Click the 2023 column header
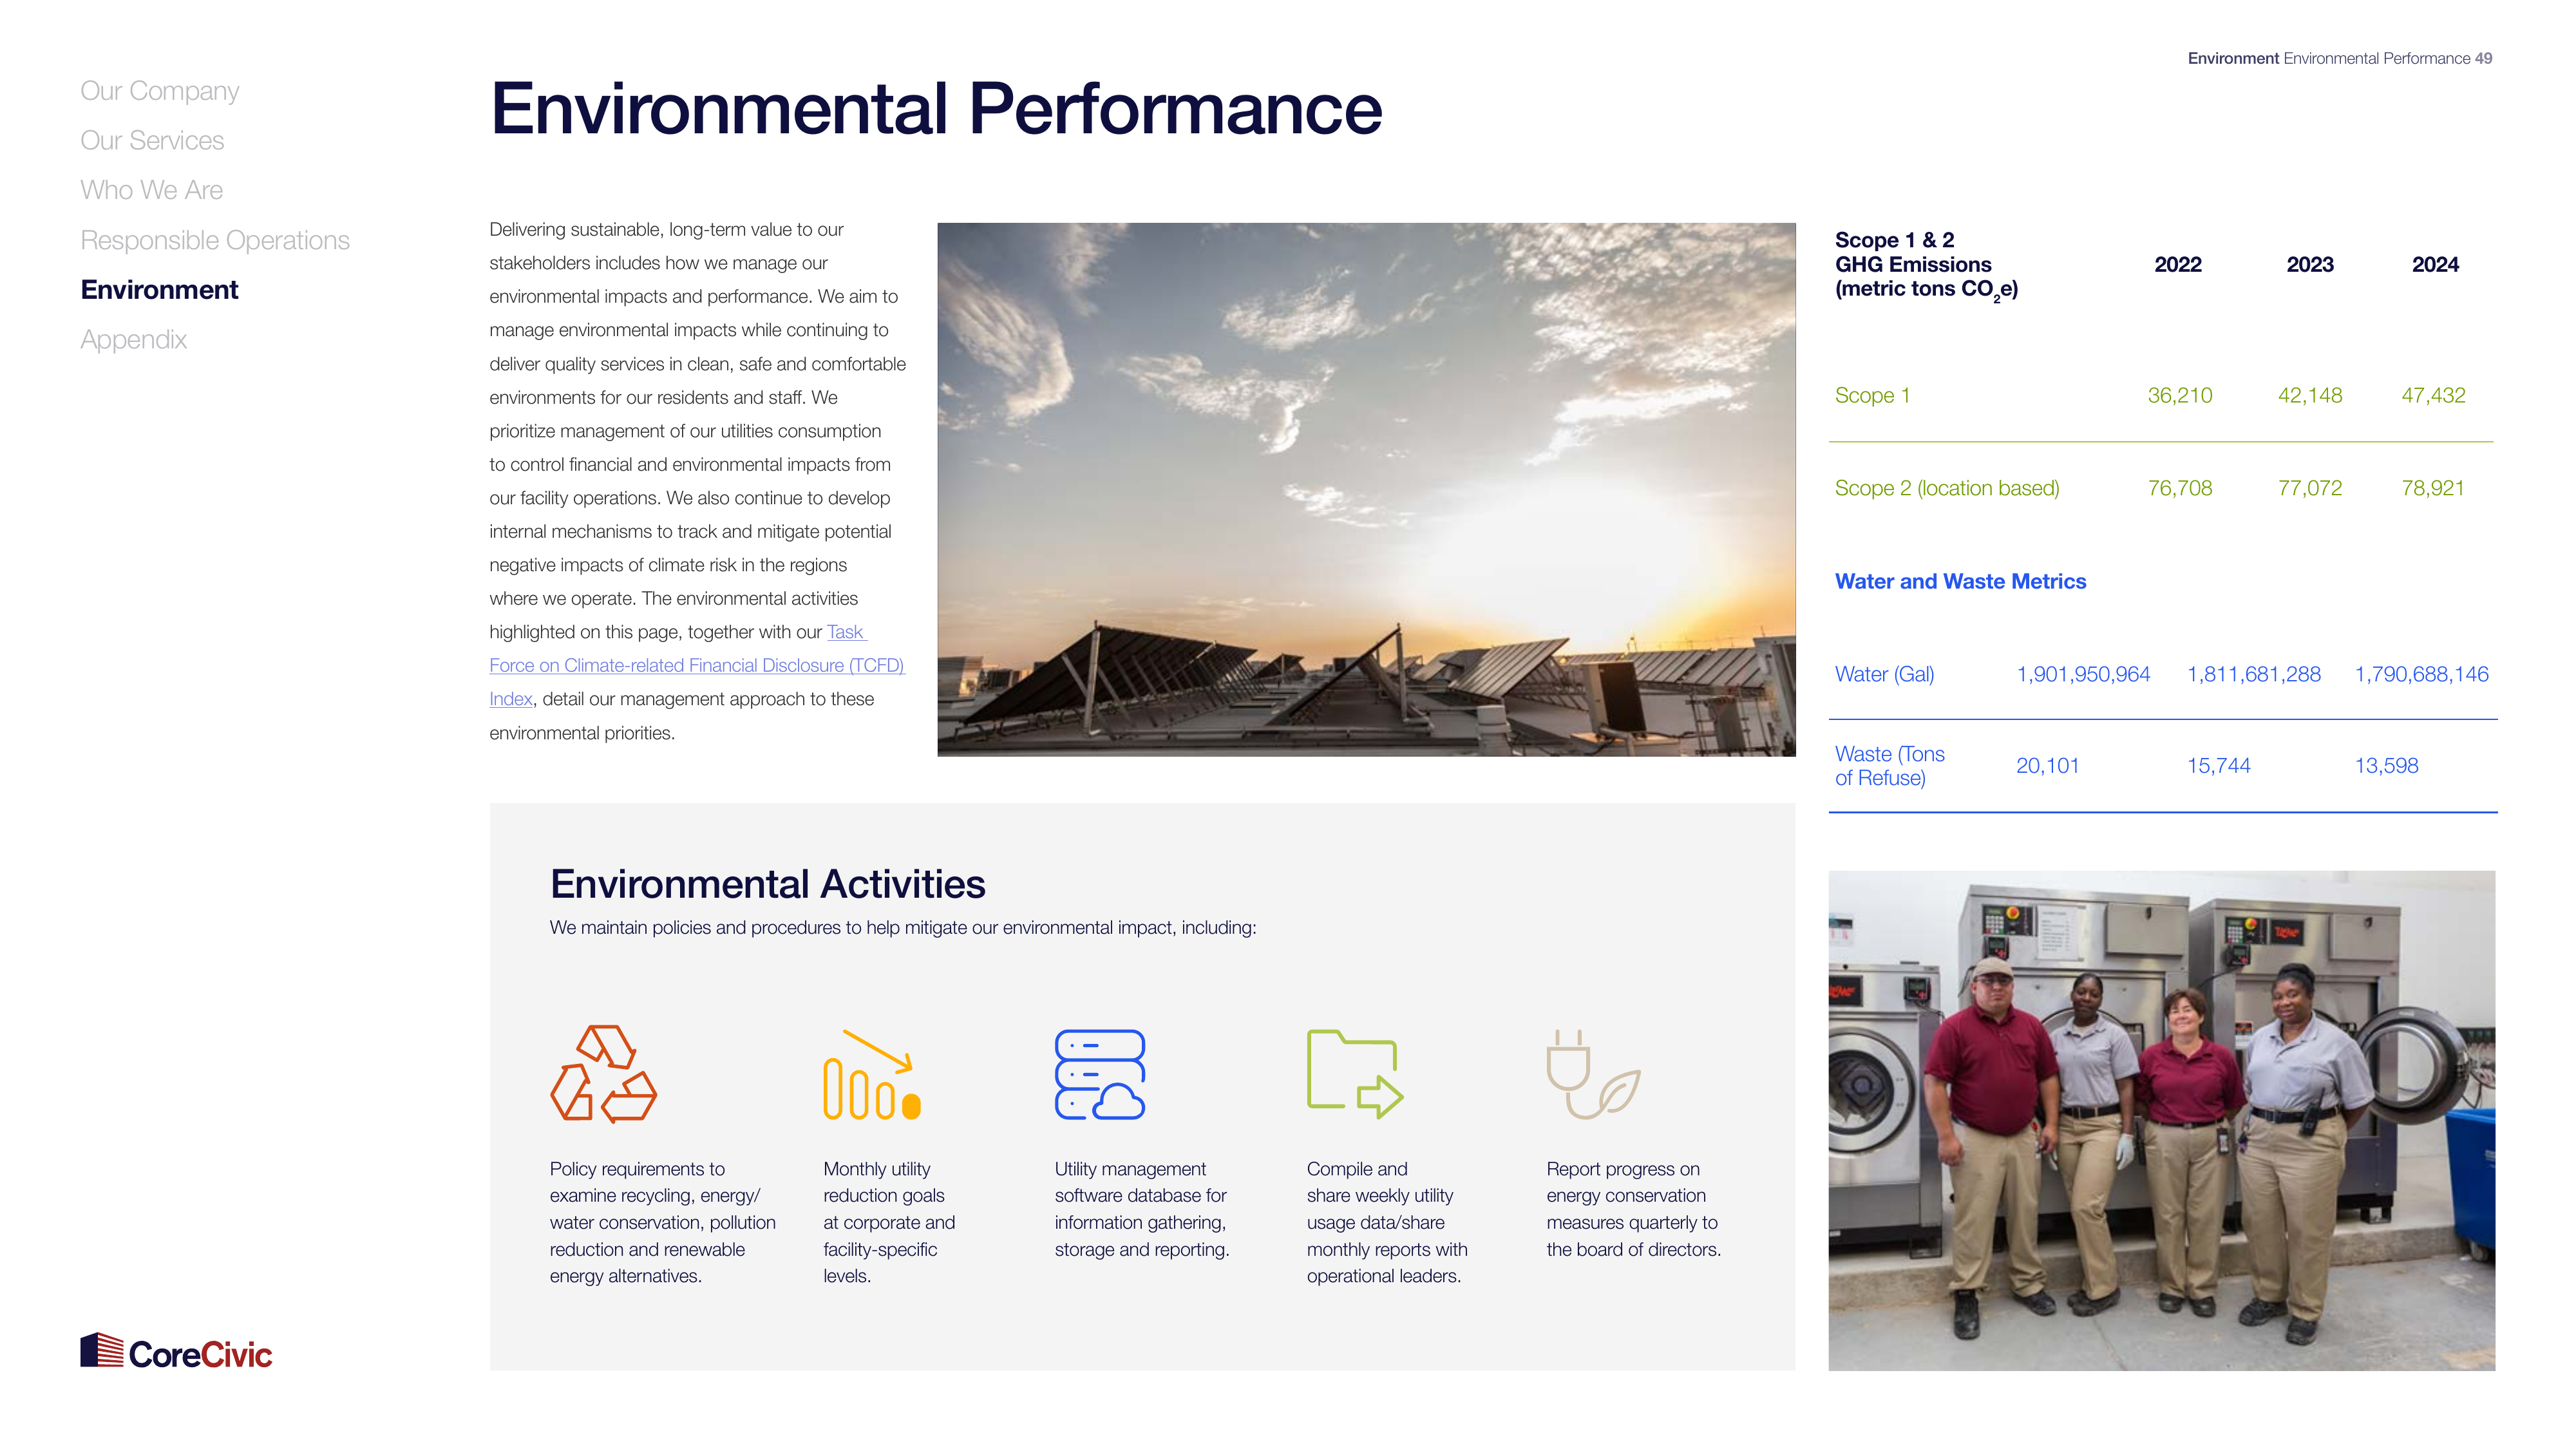The width and height of the screenshot is (2576, 1449). (2310, 264)
